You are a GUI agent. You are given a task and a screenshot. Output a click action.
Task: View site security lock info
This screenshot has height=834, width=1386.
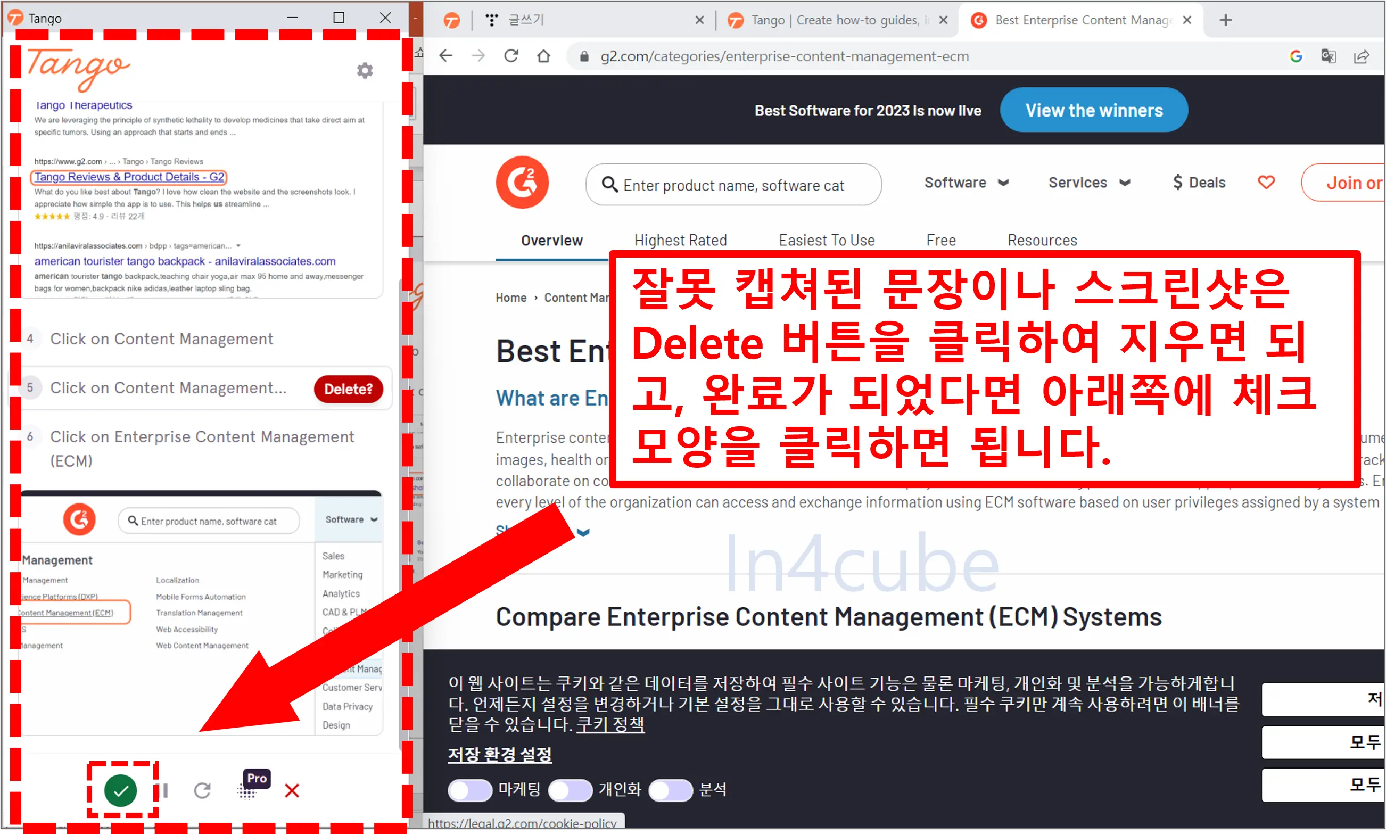[584, 56]
